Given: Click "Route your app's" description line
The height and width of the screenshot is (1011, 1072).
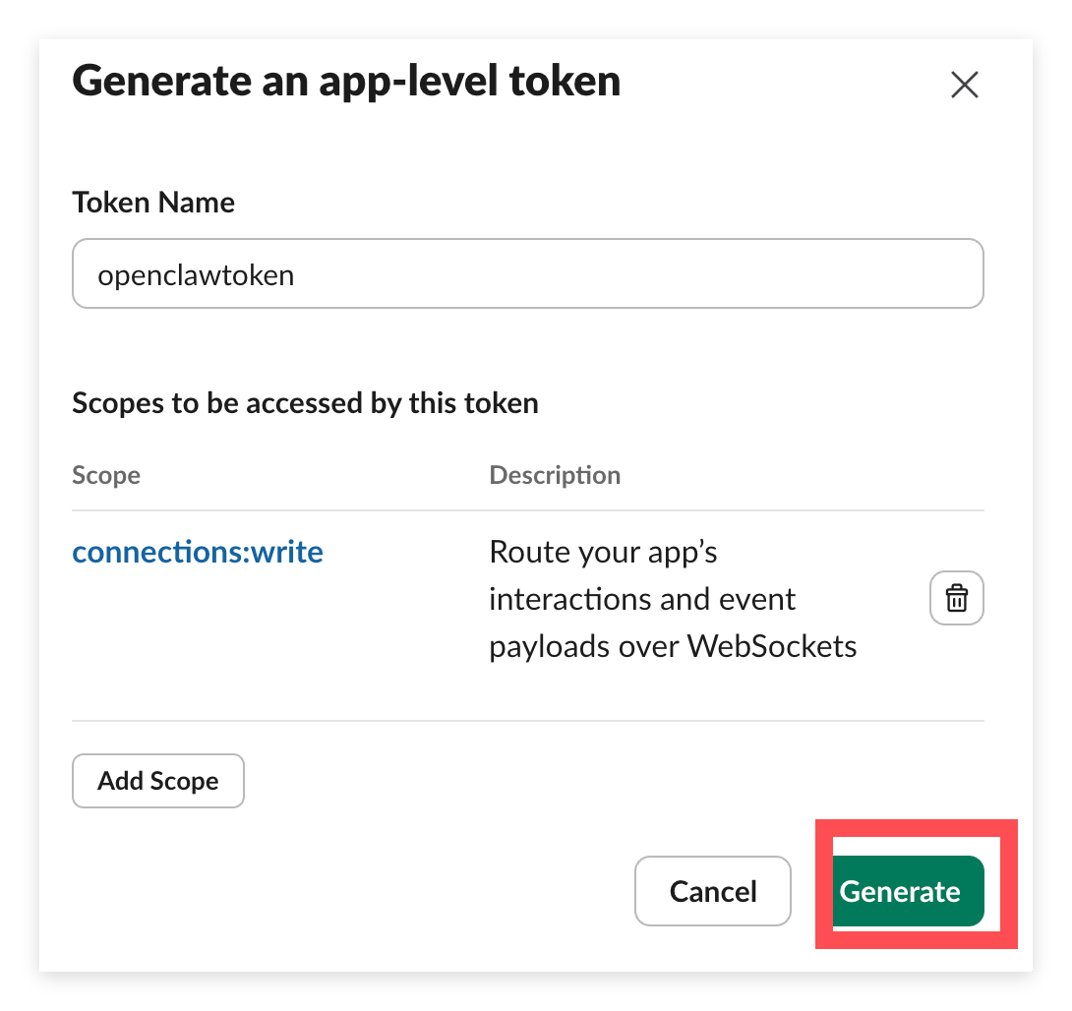Looking at the screenshot, I should coord(603,552).
